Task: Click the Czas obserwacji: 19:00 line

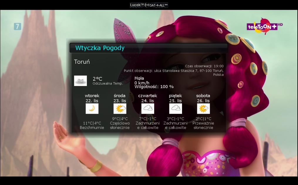Action: coord(204,66)
